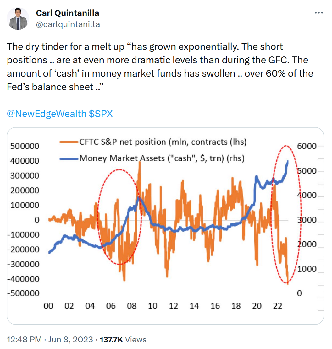Click the @carlquintanilla handle
332x349 pixels.
[x=68, y=24]
